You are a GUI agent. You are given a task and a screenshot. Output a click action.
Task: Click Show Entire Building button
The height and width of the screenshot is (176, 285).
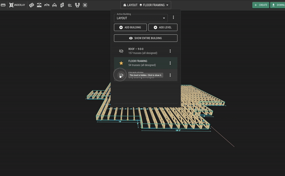tap(146, 38)
